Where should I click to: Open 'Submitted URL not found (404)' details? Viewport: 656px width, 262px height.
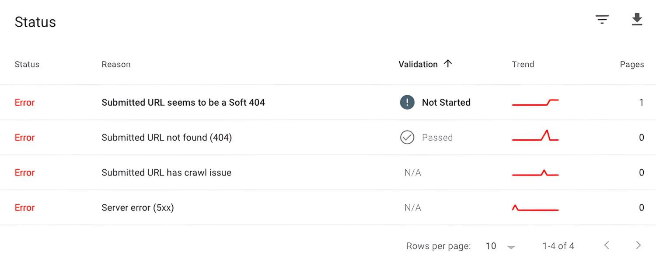166,137
